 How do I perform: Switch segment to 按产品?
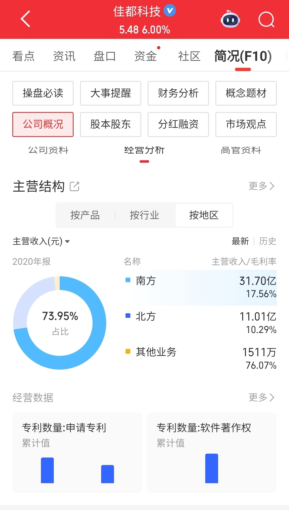tap(85, 215)
